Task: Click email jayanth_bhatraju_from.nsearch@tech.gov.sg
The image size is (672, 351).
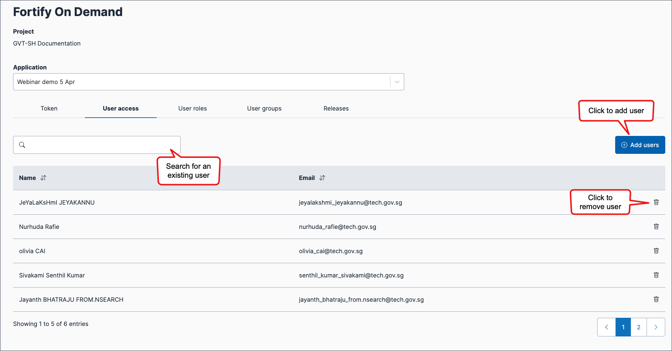Action: point(361,299)
